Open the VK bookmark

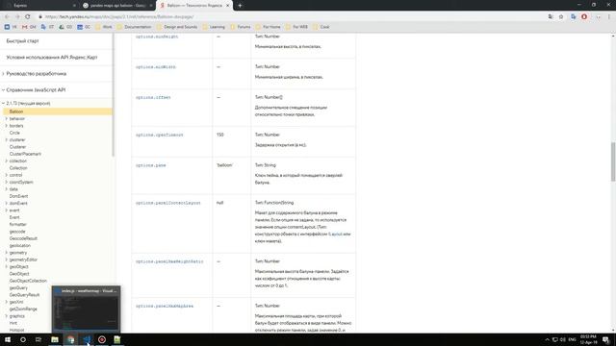[11, 27]
